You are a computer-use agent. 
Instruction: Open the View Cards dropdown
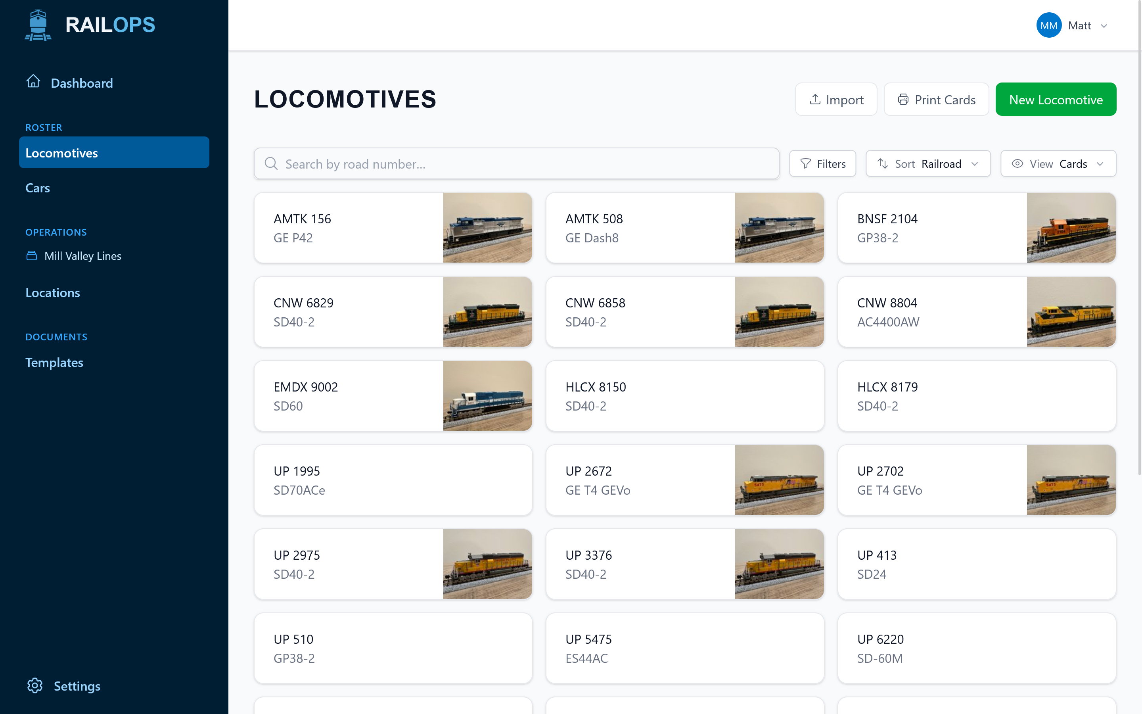pos(1058,163)
